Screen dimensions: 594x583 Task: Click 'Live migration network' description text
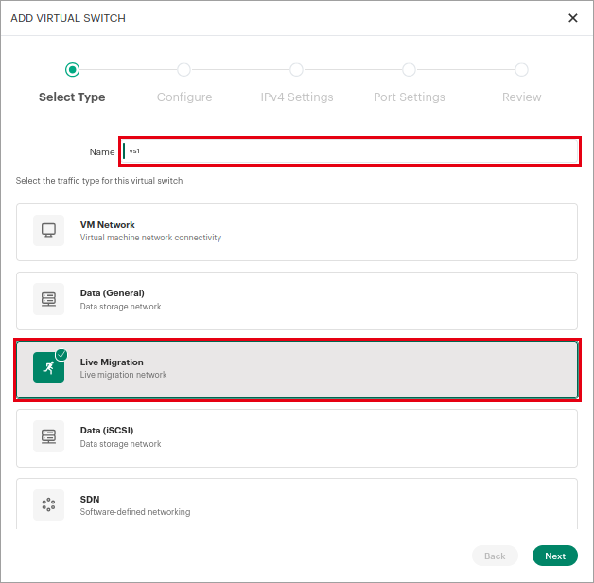point(123,375)
